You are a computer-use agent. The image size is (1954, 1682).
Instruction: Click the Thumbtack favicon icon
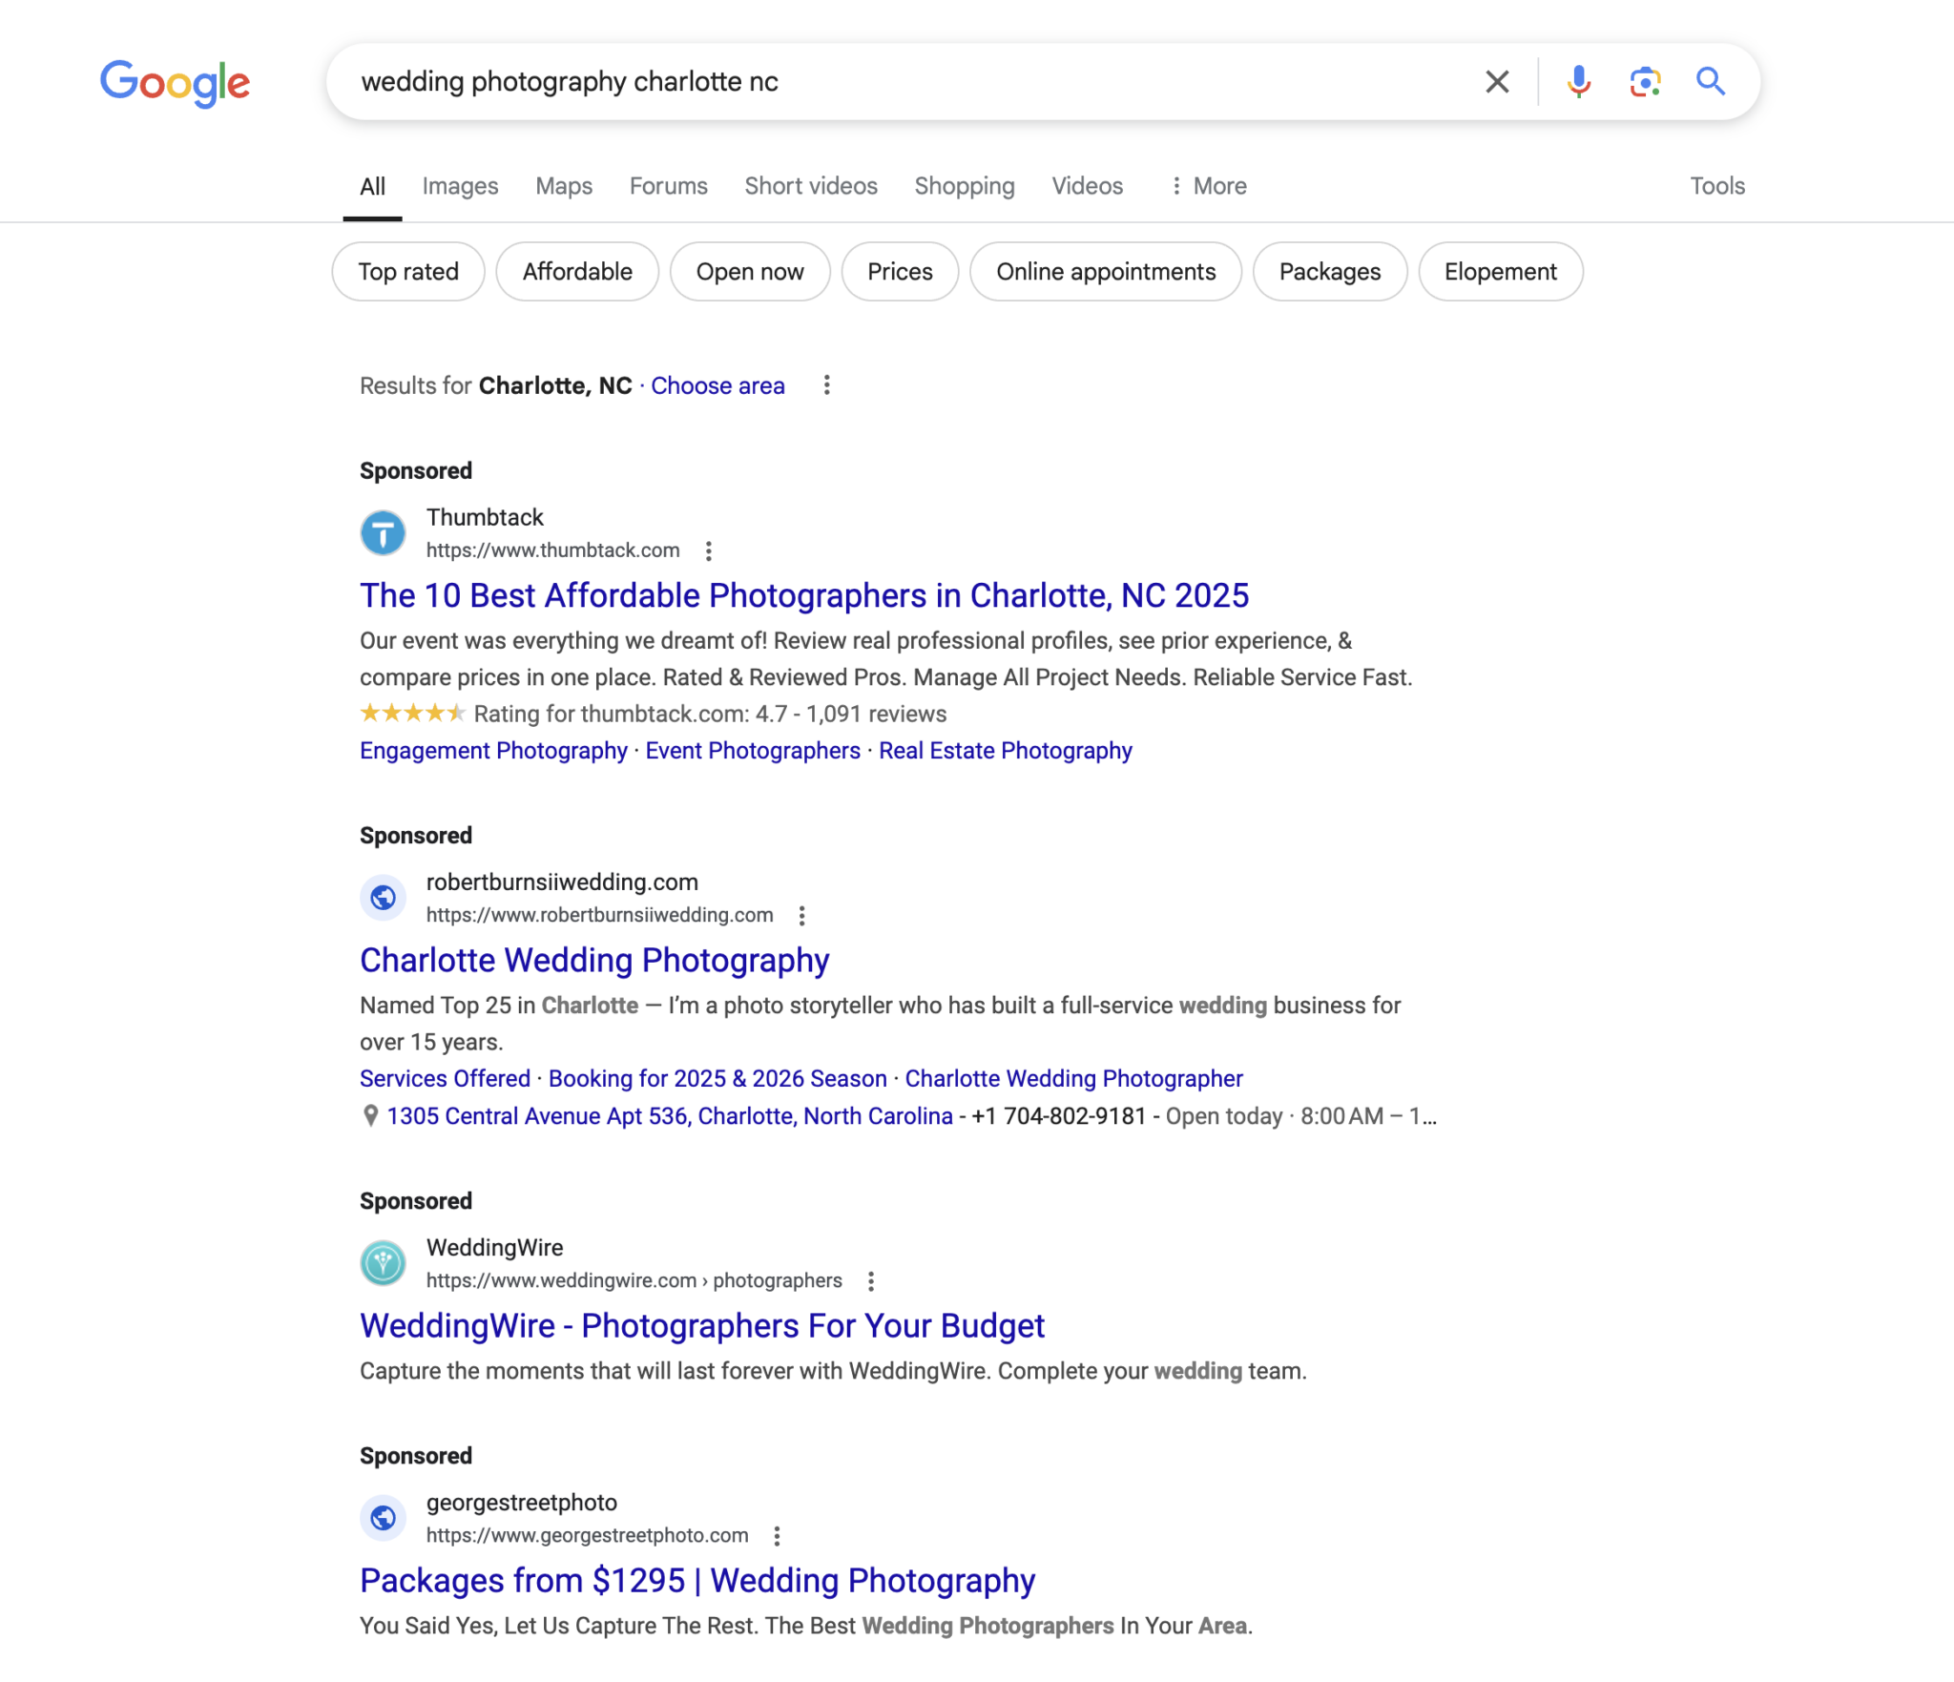point(383,532)
